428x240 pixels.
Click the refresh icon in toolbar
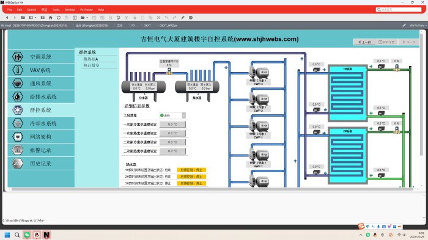coord(59,18)
